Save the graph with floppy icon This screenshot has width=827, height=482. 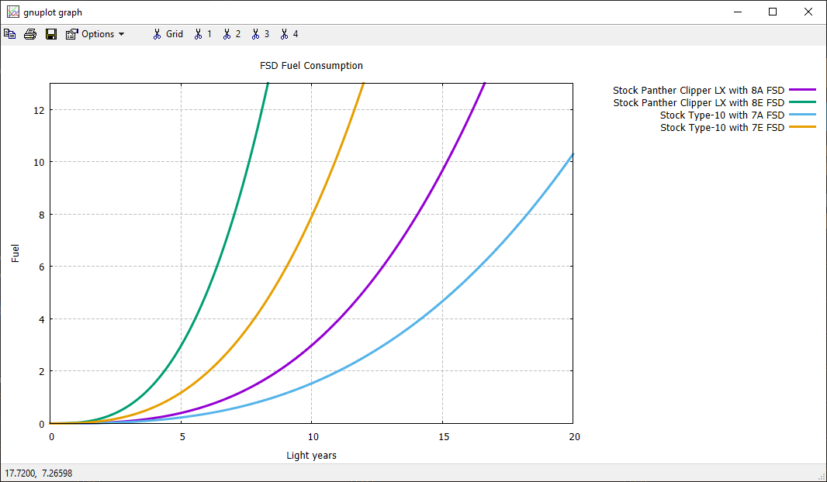coord(51,34)
